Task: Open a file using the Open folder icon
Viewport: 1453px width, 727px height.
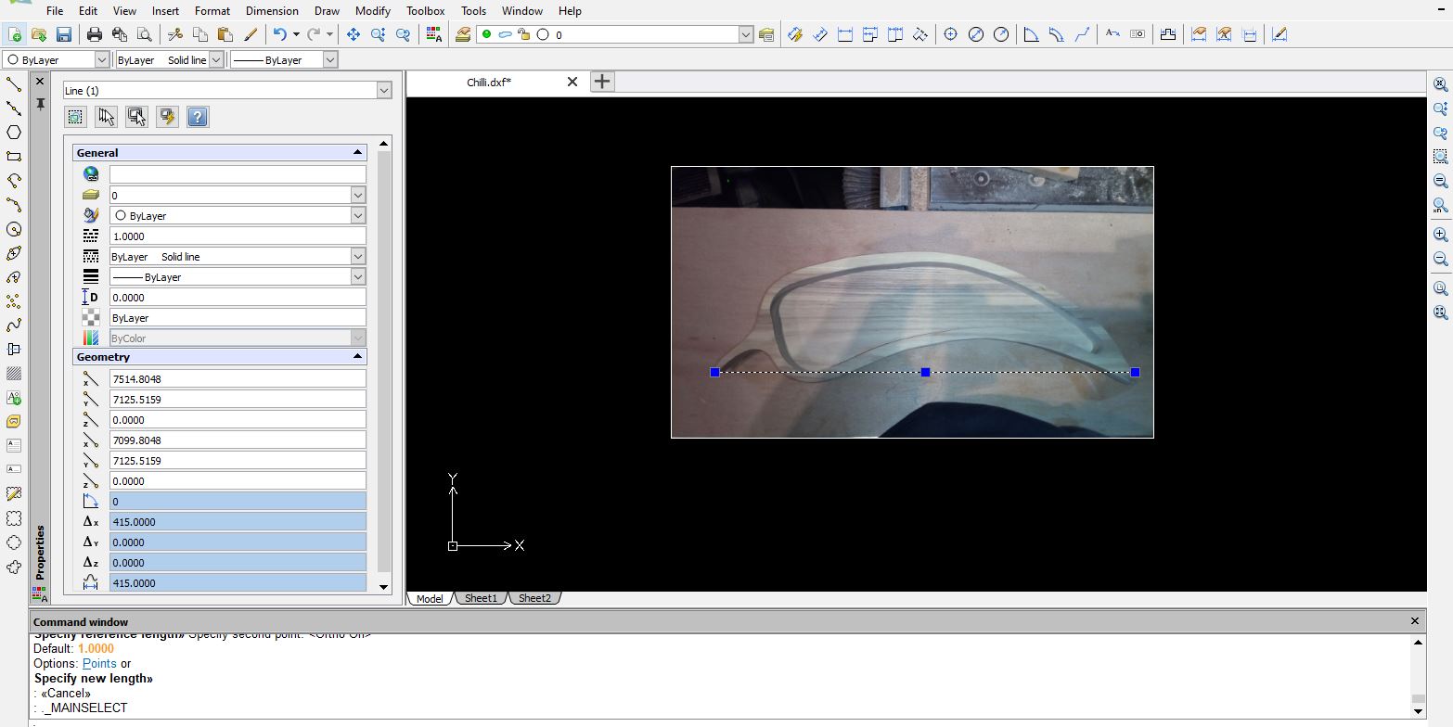Action: click(39, 34)
